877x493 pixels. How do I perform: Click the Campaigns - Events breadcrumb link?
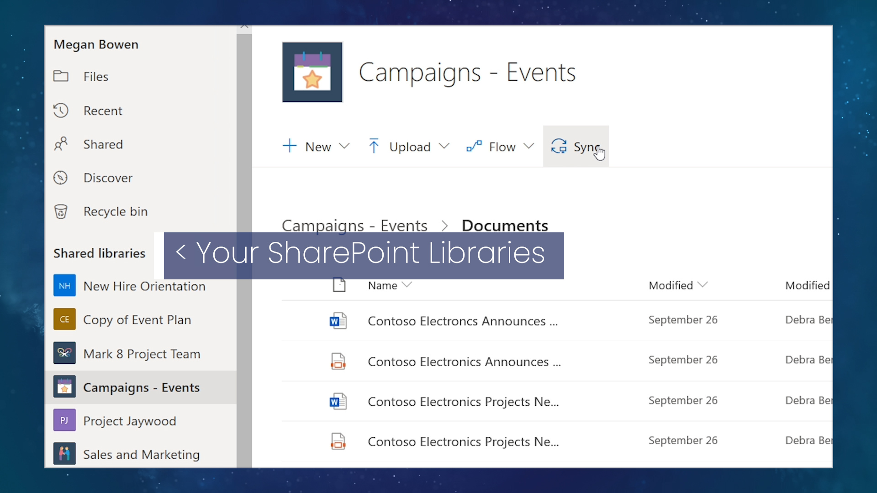(x=354, y=226)
